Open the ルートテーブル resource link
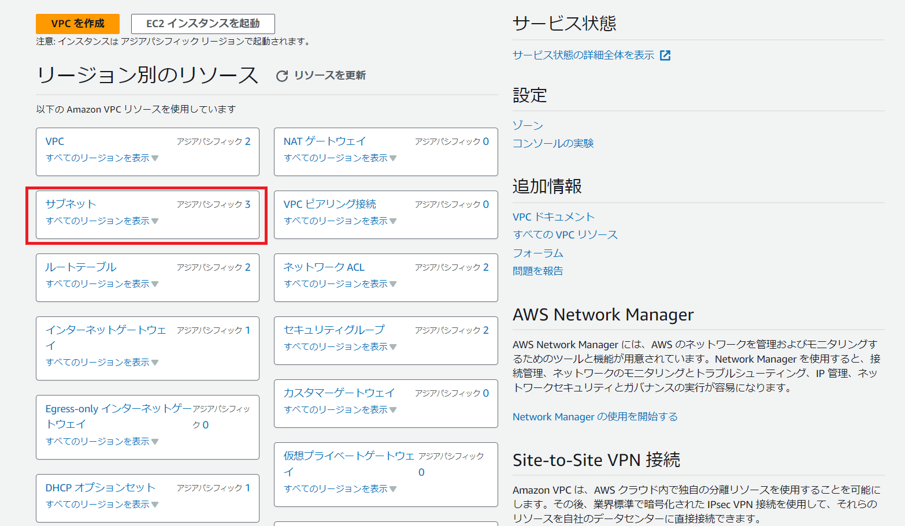 (x=81, y=267)
